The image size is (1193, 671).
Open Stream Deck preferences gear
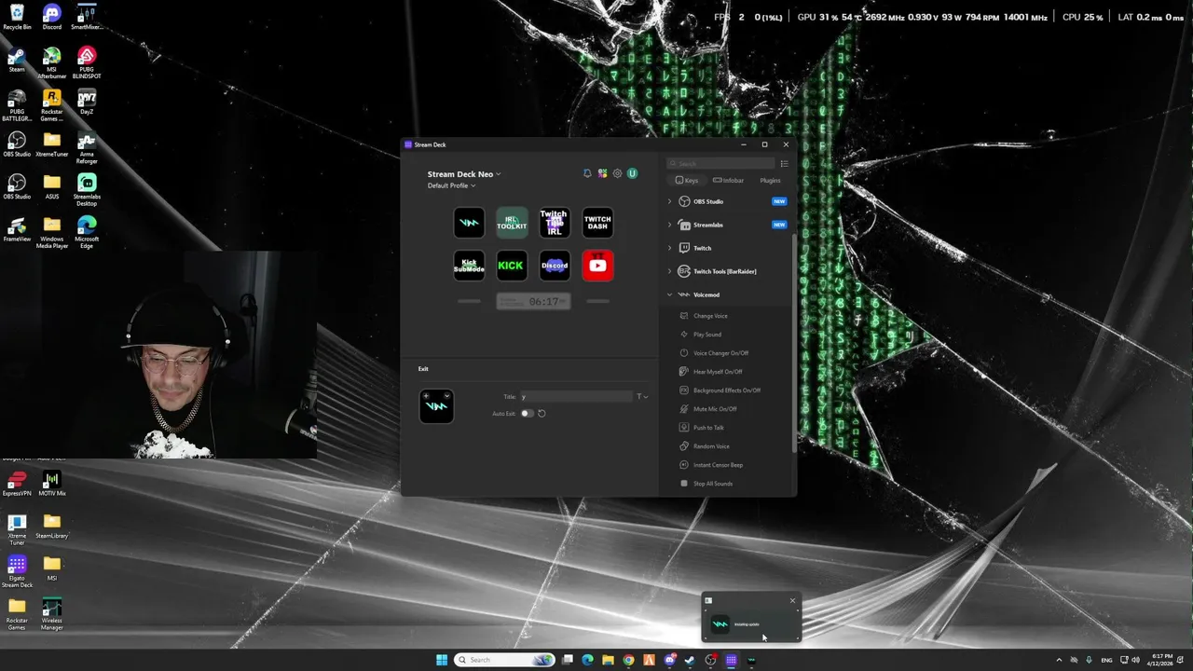click(x=617, y=173)
